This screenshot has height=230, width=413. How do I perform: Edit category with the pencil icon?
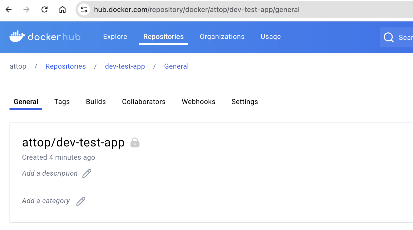tap(81, 201)
